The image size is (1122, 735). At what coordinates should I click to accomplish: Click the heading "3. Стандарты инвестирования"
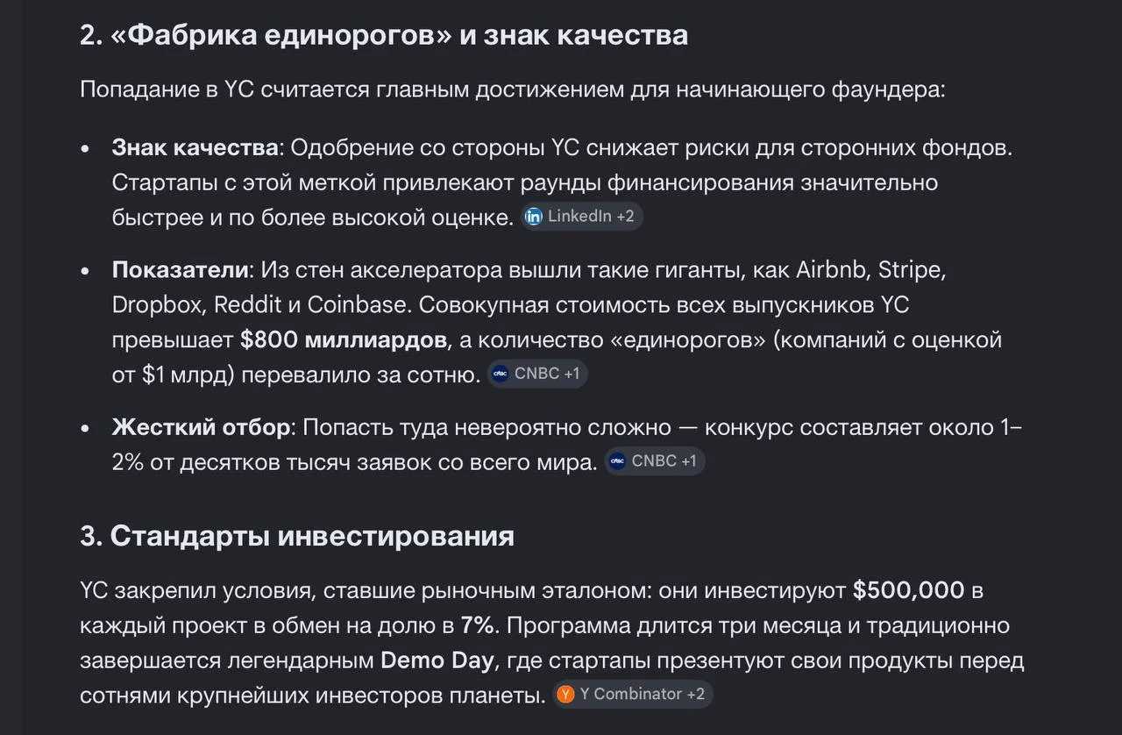click(x=297, y=536)
